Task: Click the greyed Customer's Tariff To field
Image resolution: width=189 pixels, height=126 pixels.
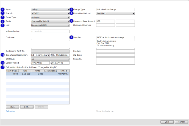Action: [x=50, y=51]
